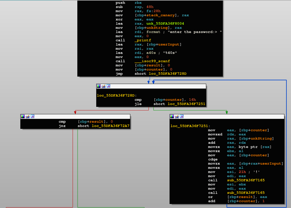Click the "enter the password:> " format comment
Viewport: 291px width, 208px height.
(195, 32)
